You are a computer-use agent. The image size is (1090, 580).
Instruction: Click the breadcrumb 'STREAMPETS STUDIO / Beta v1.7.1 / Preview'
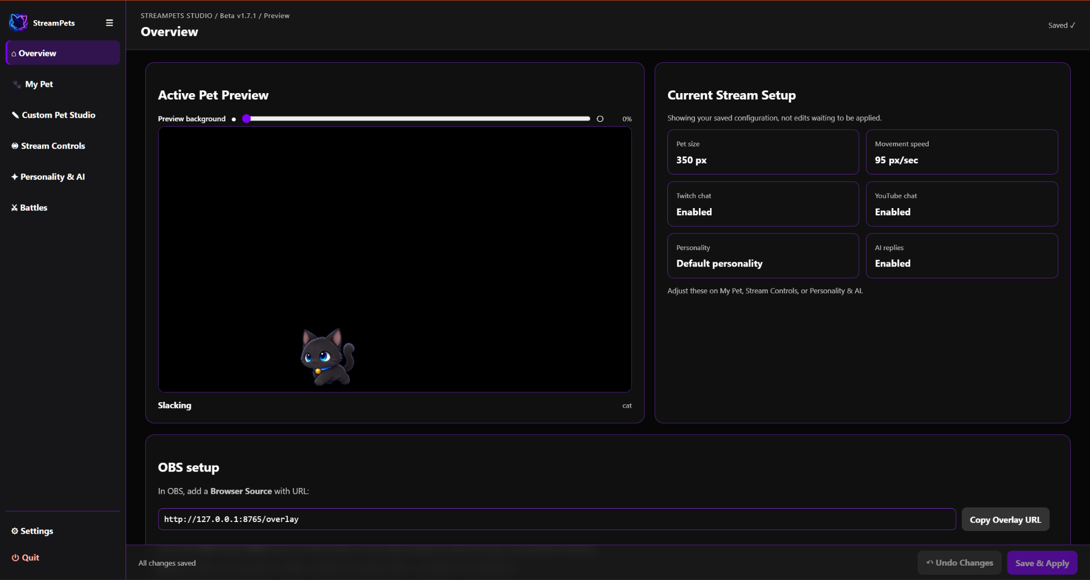(215, 15)
